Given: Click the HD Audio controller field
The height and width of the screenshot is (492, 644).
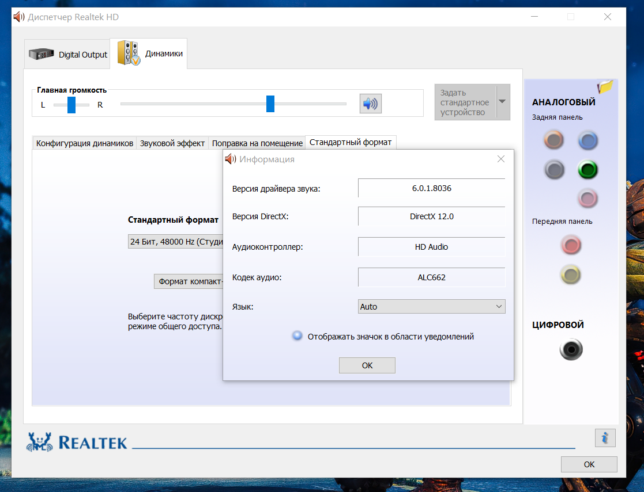Looking at the screenshot, I should 432,247.
